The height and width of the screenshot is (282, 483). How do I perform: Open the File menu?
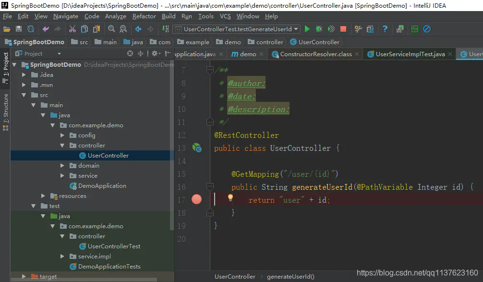point(7,16)
